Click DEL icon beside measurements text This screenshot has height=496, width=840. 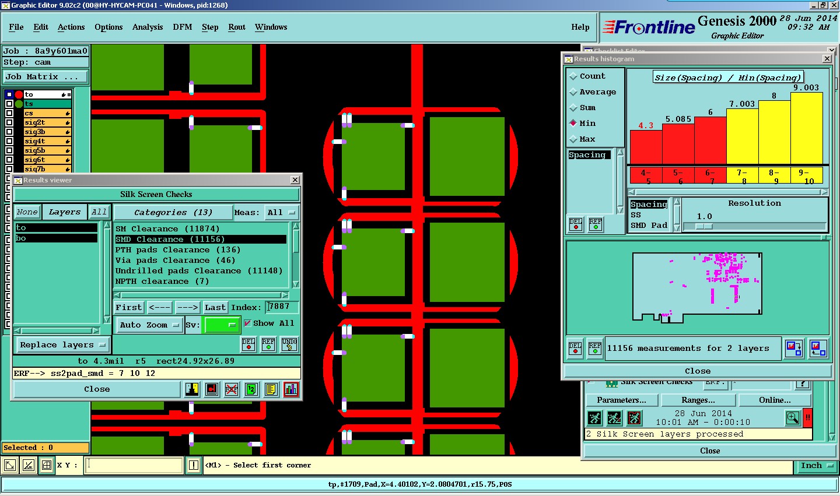(x=575, y=349)
